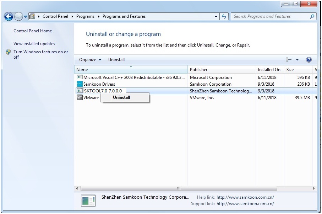Open the Organize dropdown menu
Viewport: 322px width, 214px height.
pyautogui.click(x=89, y=59)
